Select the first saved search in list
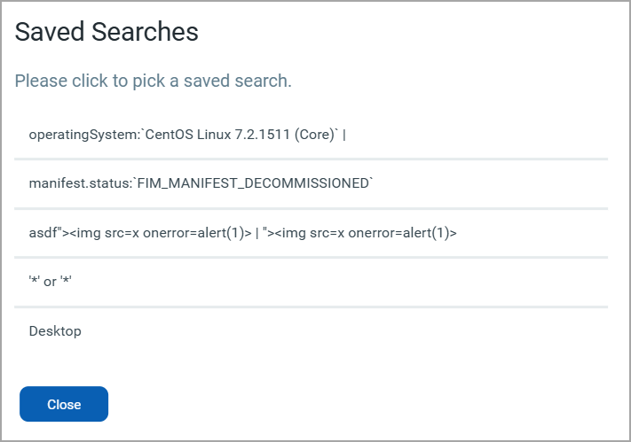Viewport: 631px width, 442px height. coord(311,135)
